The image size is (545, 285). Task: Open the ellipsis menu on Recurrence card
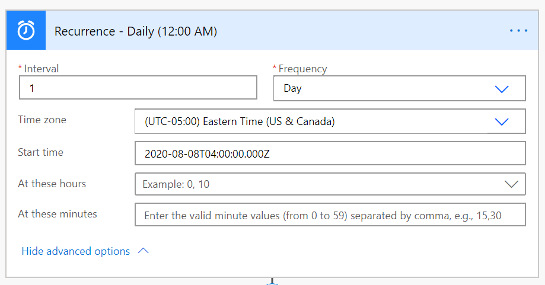coord(518,31)
